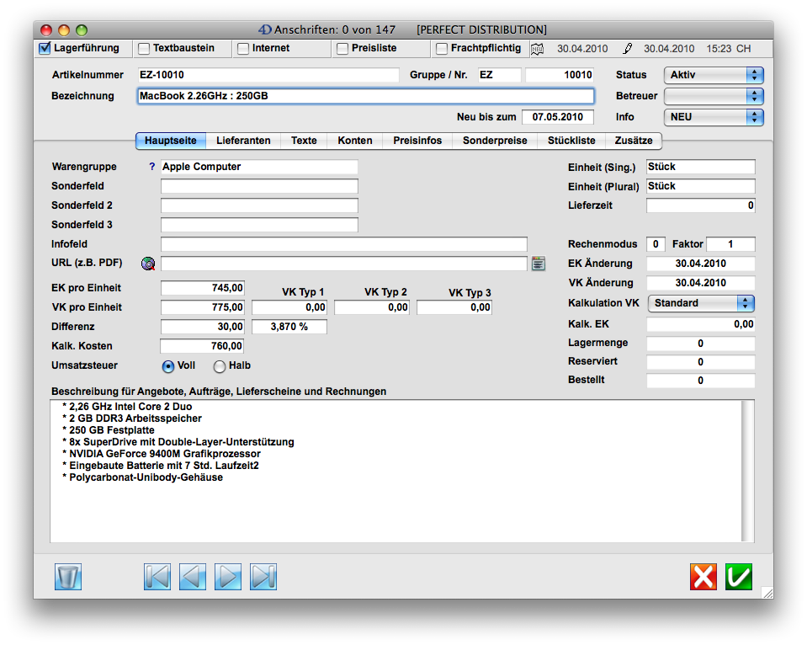Select the Halb Umsatzsteuer radio button
The image size is (807, 645).
[220, 366]
